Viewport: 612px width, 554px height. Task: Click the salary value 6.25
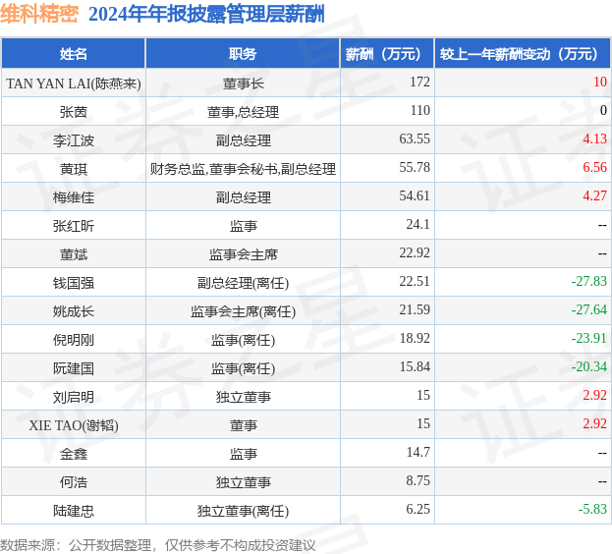pyautogui.click(x=417, y=509)
